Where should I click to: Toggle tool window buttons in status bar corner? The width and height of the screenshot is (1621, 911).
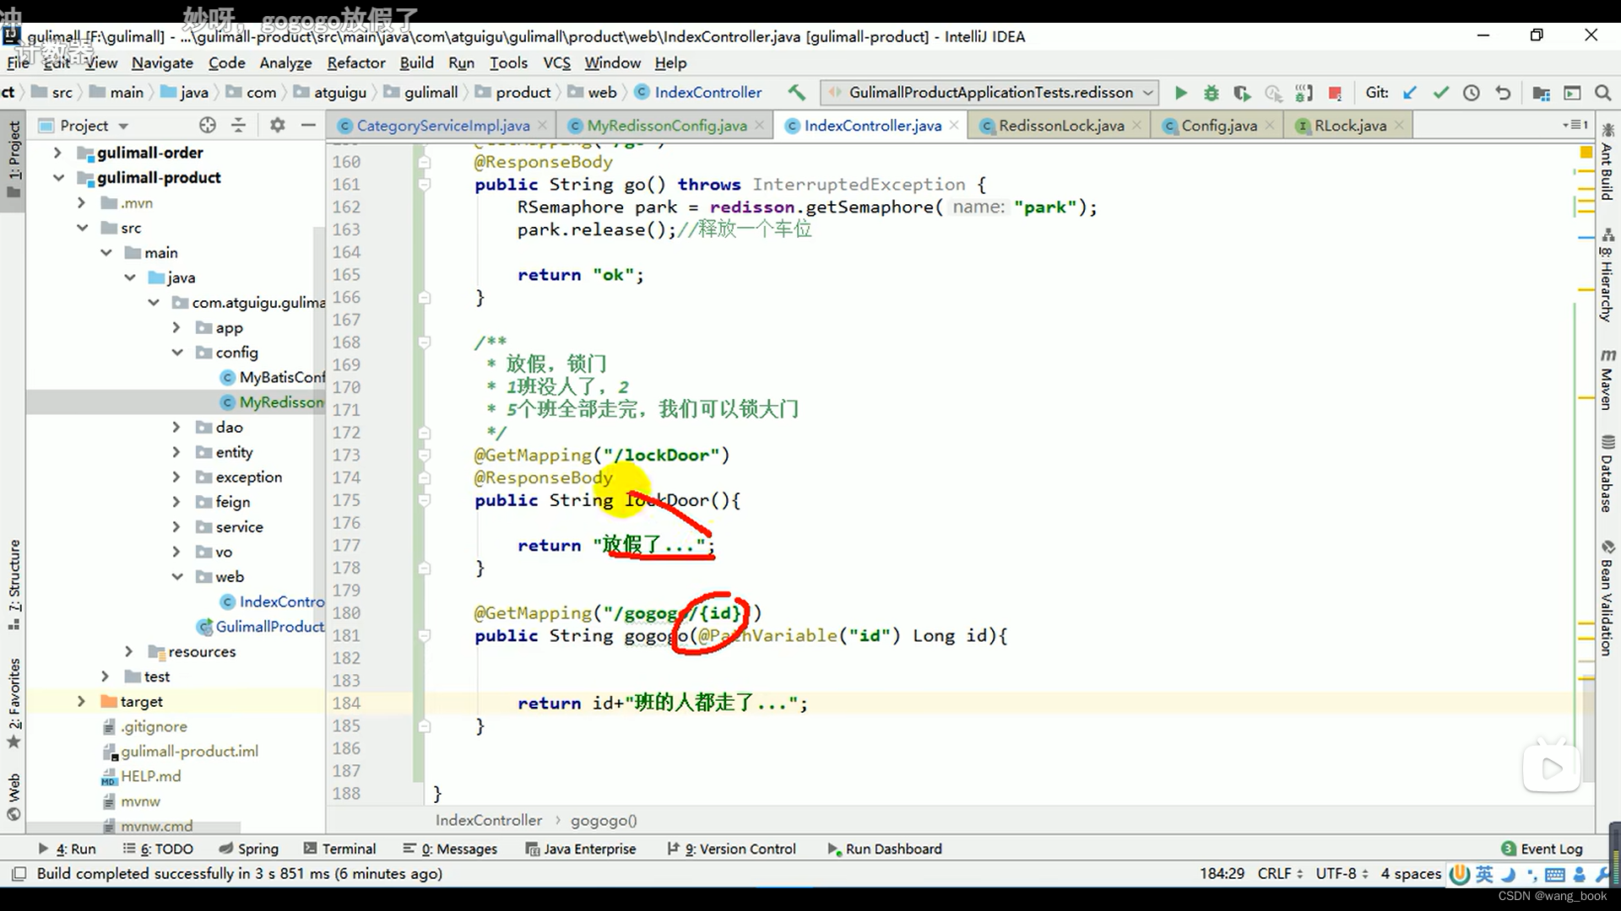[x=19, y=873]
